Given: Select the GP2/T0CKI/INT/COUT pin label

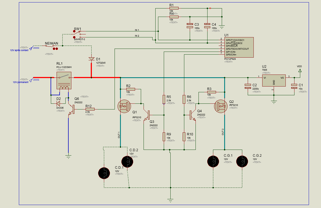Looking at the screenshot, I should [x=237, y=49].
